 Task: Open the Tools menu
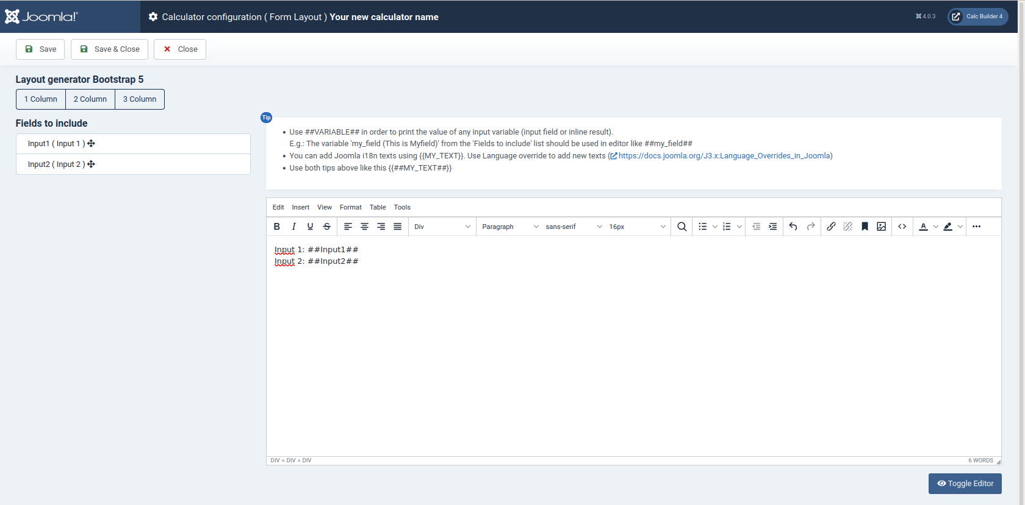402,207
